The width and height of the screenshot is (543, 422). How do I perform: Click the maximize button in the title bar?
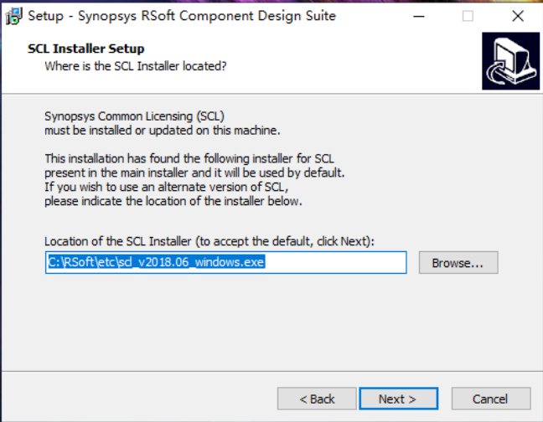468,16
